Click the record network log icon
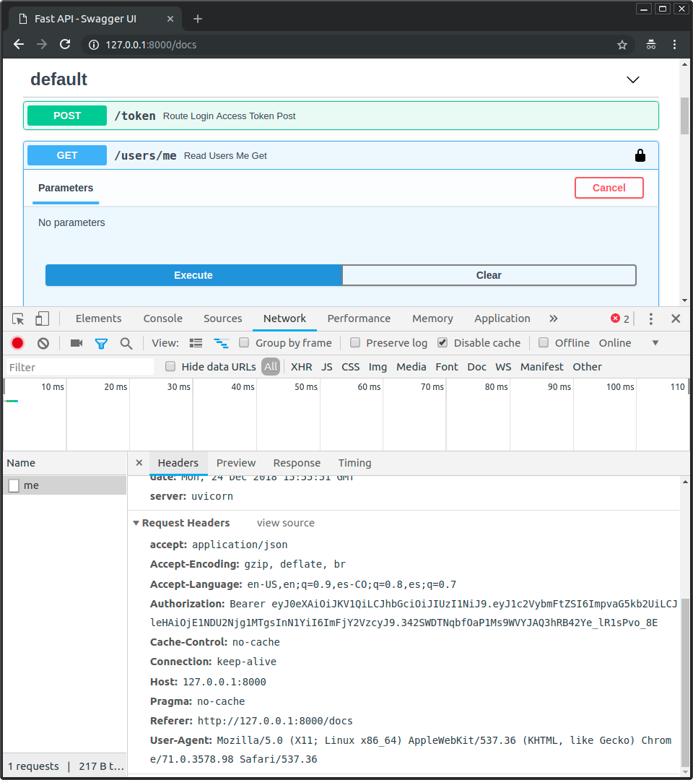This screenshot has height=780, width=693. 17,343
